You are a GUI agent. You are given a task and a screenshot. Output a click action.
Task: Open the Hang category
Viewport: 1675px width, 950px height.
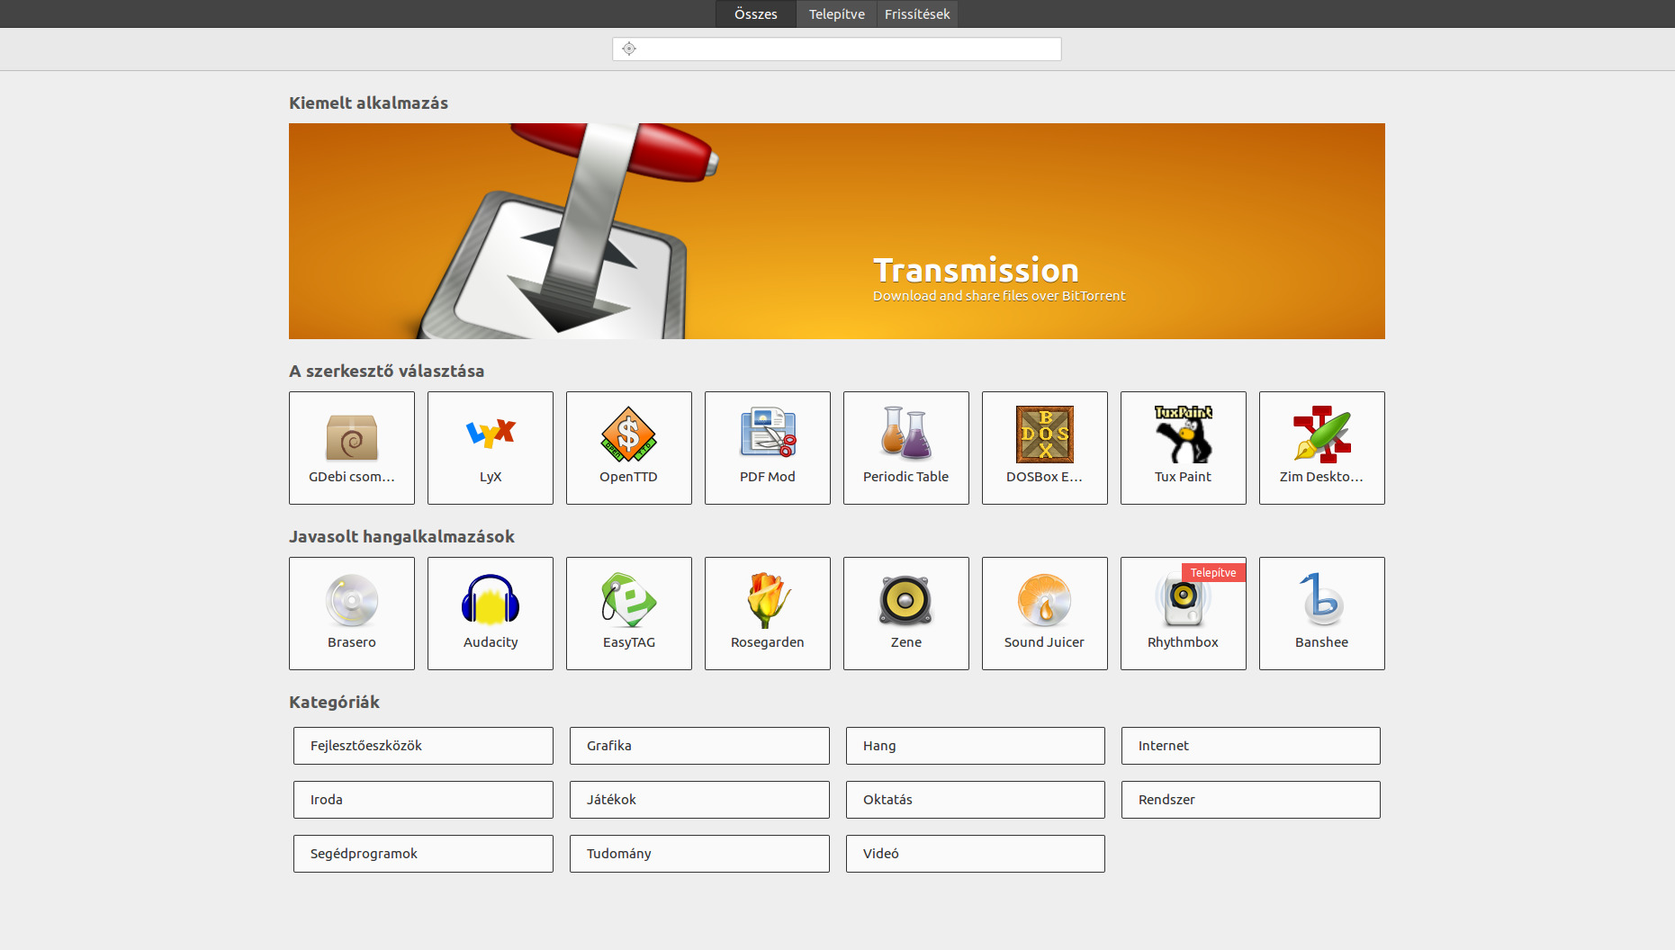[x=976, y=746]
